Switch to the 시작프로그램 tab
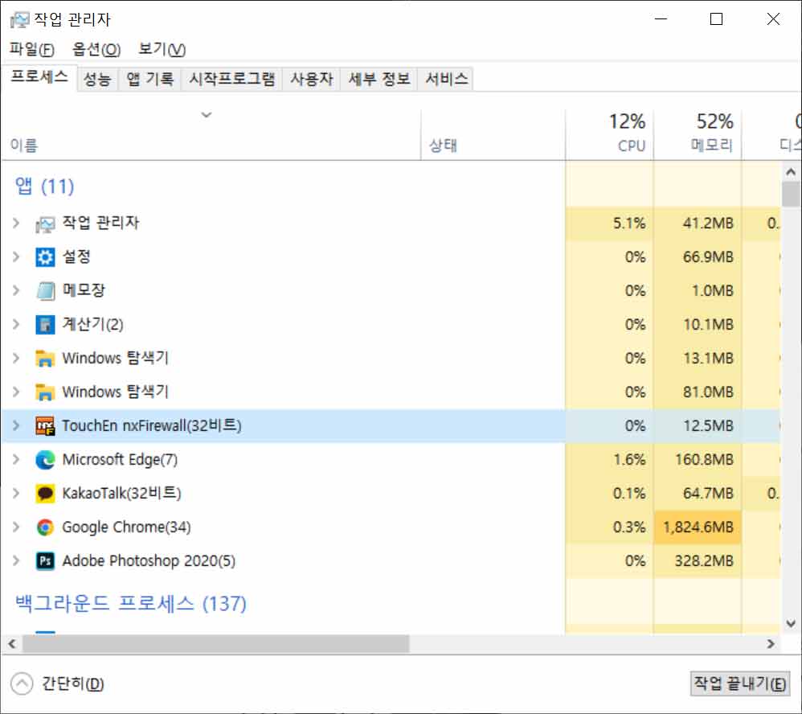802x714 pixels. coord(231,80)
